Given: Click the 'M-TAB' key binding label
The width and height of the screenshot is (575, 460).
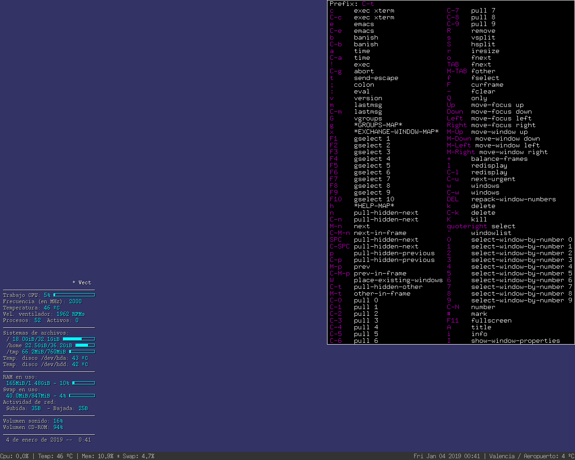Looking at the screenshot, I should coord(457,71).
